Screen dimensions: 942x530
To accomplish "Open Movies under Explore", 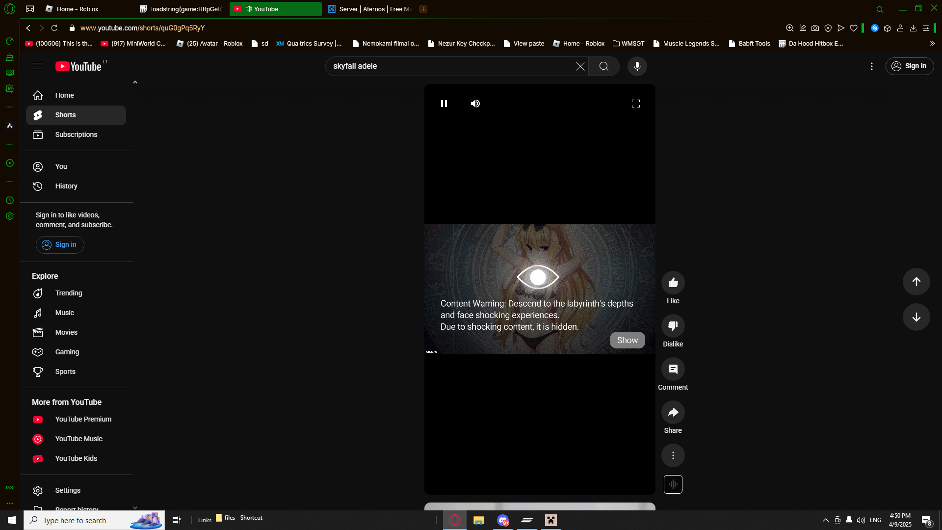I will pyautogui.click(x=76, y=333).
